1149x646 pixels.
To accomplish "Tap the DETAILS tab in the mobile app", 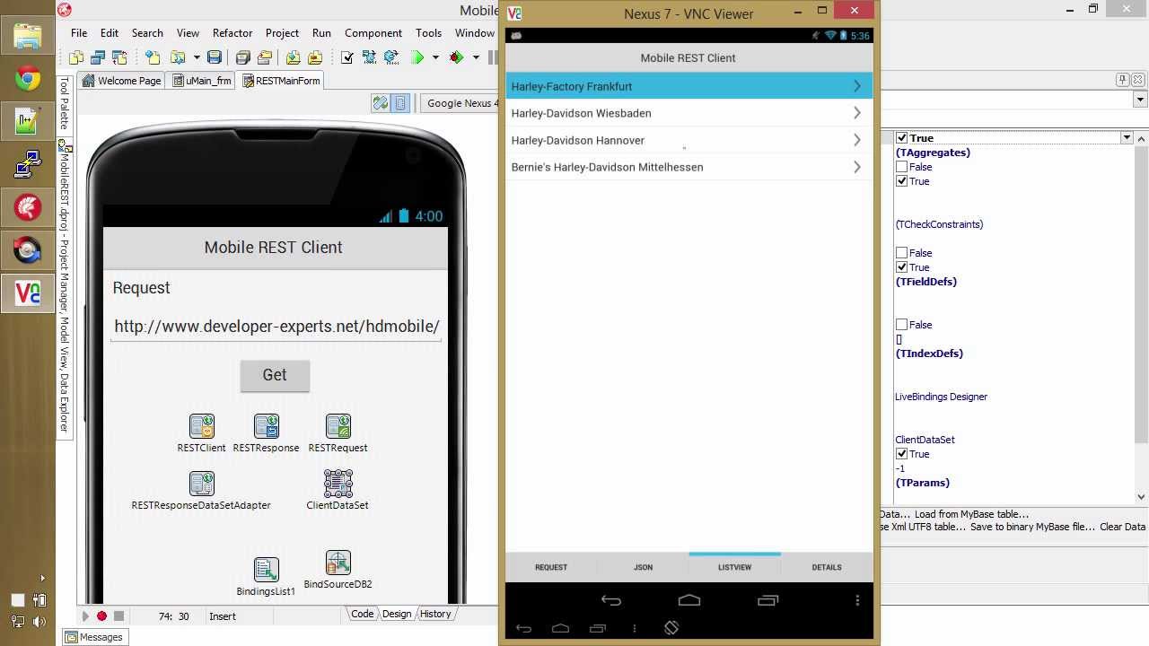I will click(827, 567).
